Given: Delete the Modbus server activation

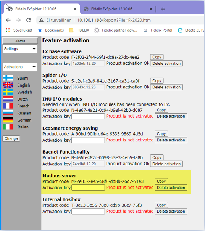Looking at the screenshot, I should [171, 188].
